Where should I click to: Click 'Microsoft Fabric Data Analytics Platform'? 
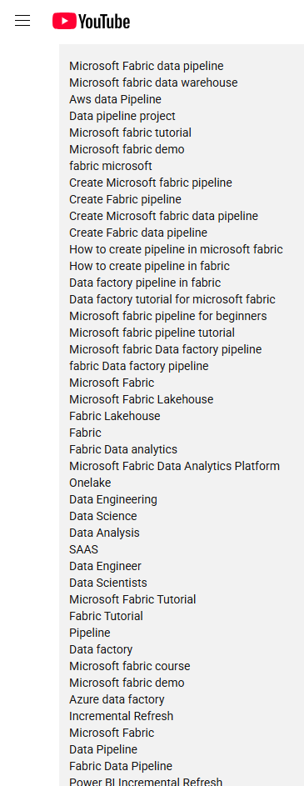(174, 466)
